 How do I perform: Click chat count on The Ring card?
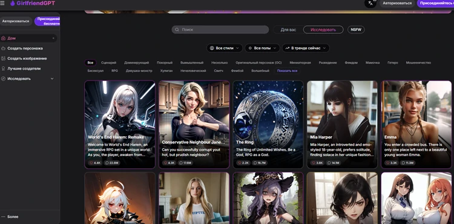coord(260,163)
